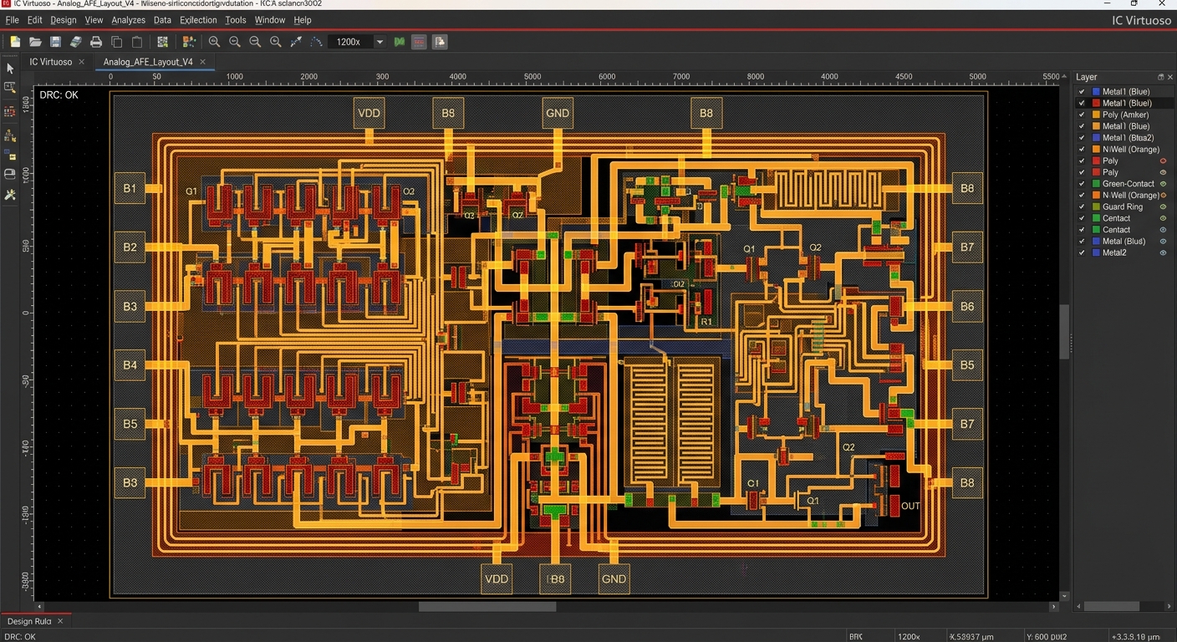Screen dimensions: 1177x642
Task: Open the 1200x zoom level dropdown
Action: tap(380, 42)
